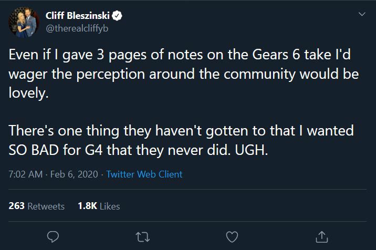Click the line starting 'wager the perception'
The width and height of the screenshot is (376, 250).
183,74
